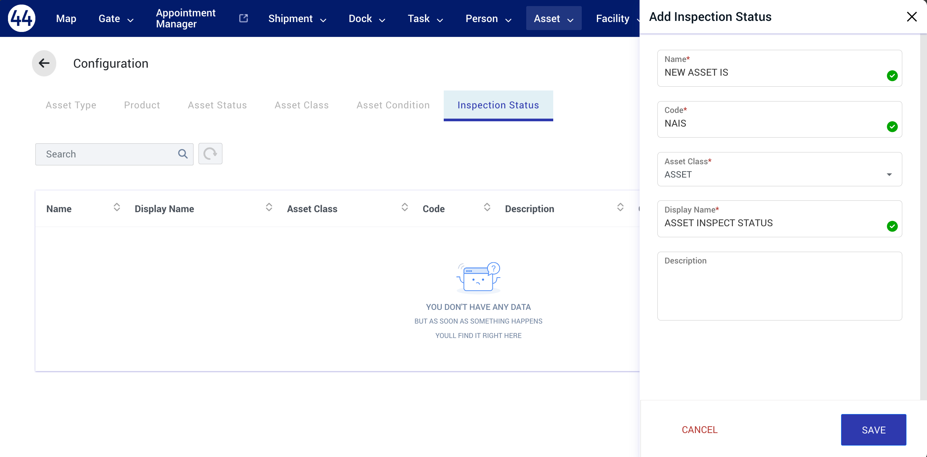
Task: Click the Code field valid checkmark icon
Action: (892, 127)
